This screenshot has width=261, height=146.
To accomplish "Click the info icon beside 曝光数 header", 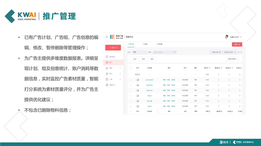I will pyautogui.click(x=220, y=68).
